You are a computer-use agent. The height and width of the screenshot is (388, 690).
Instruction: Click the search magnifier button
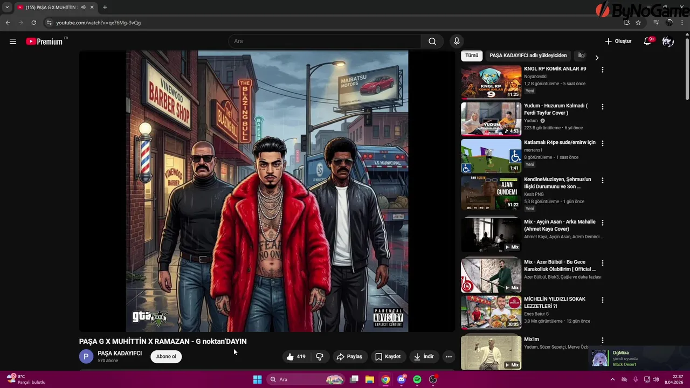tap(432, 41)
